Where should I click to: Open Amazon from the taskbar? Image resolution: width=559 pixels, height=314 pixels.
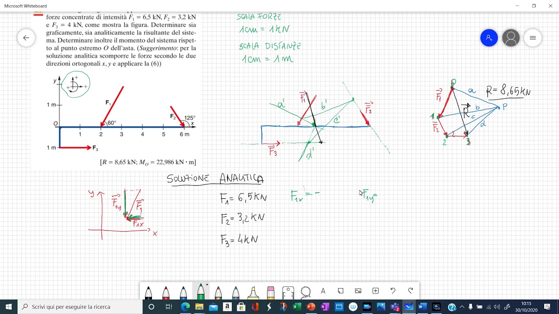pyautogui.click(x=227, y=307)
